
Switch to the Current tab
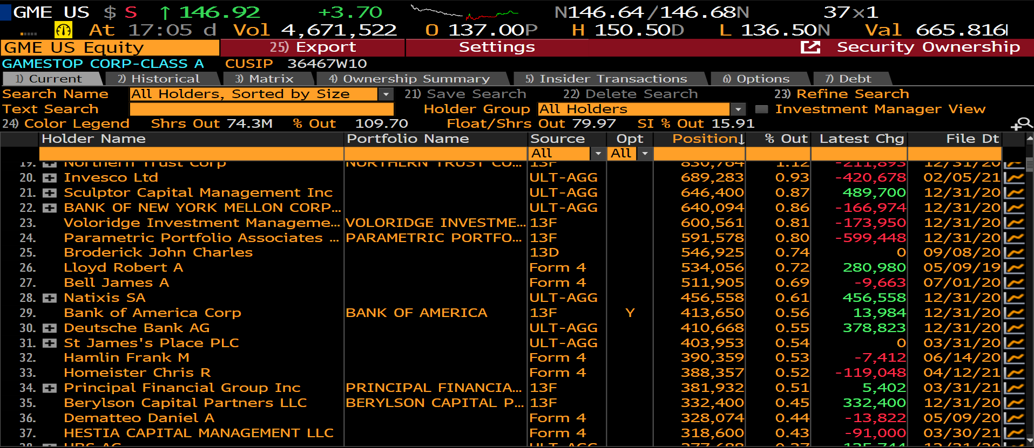(x=52, y=79)
